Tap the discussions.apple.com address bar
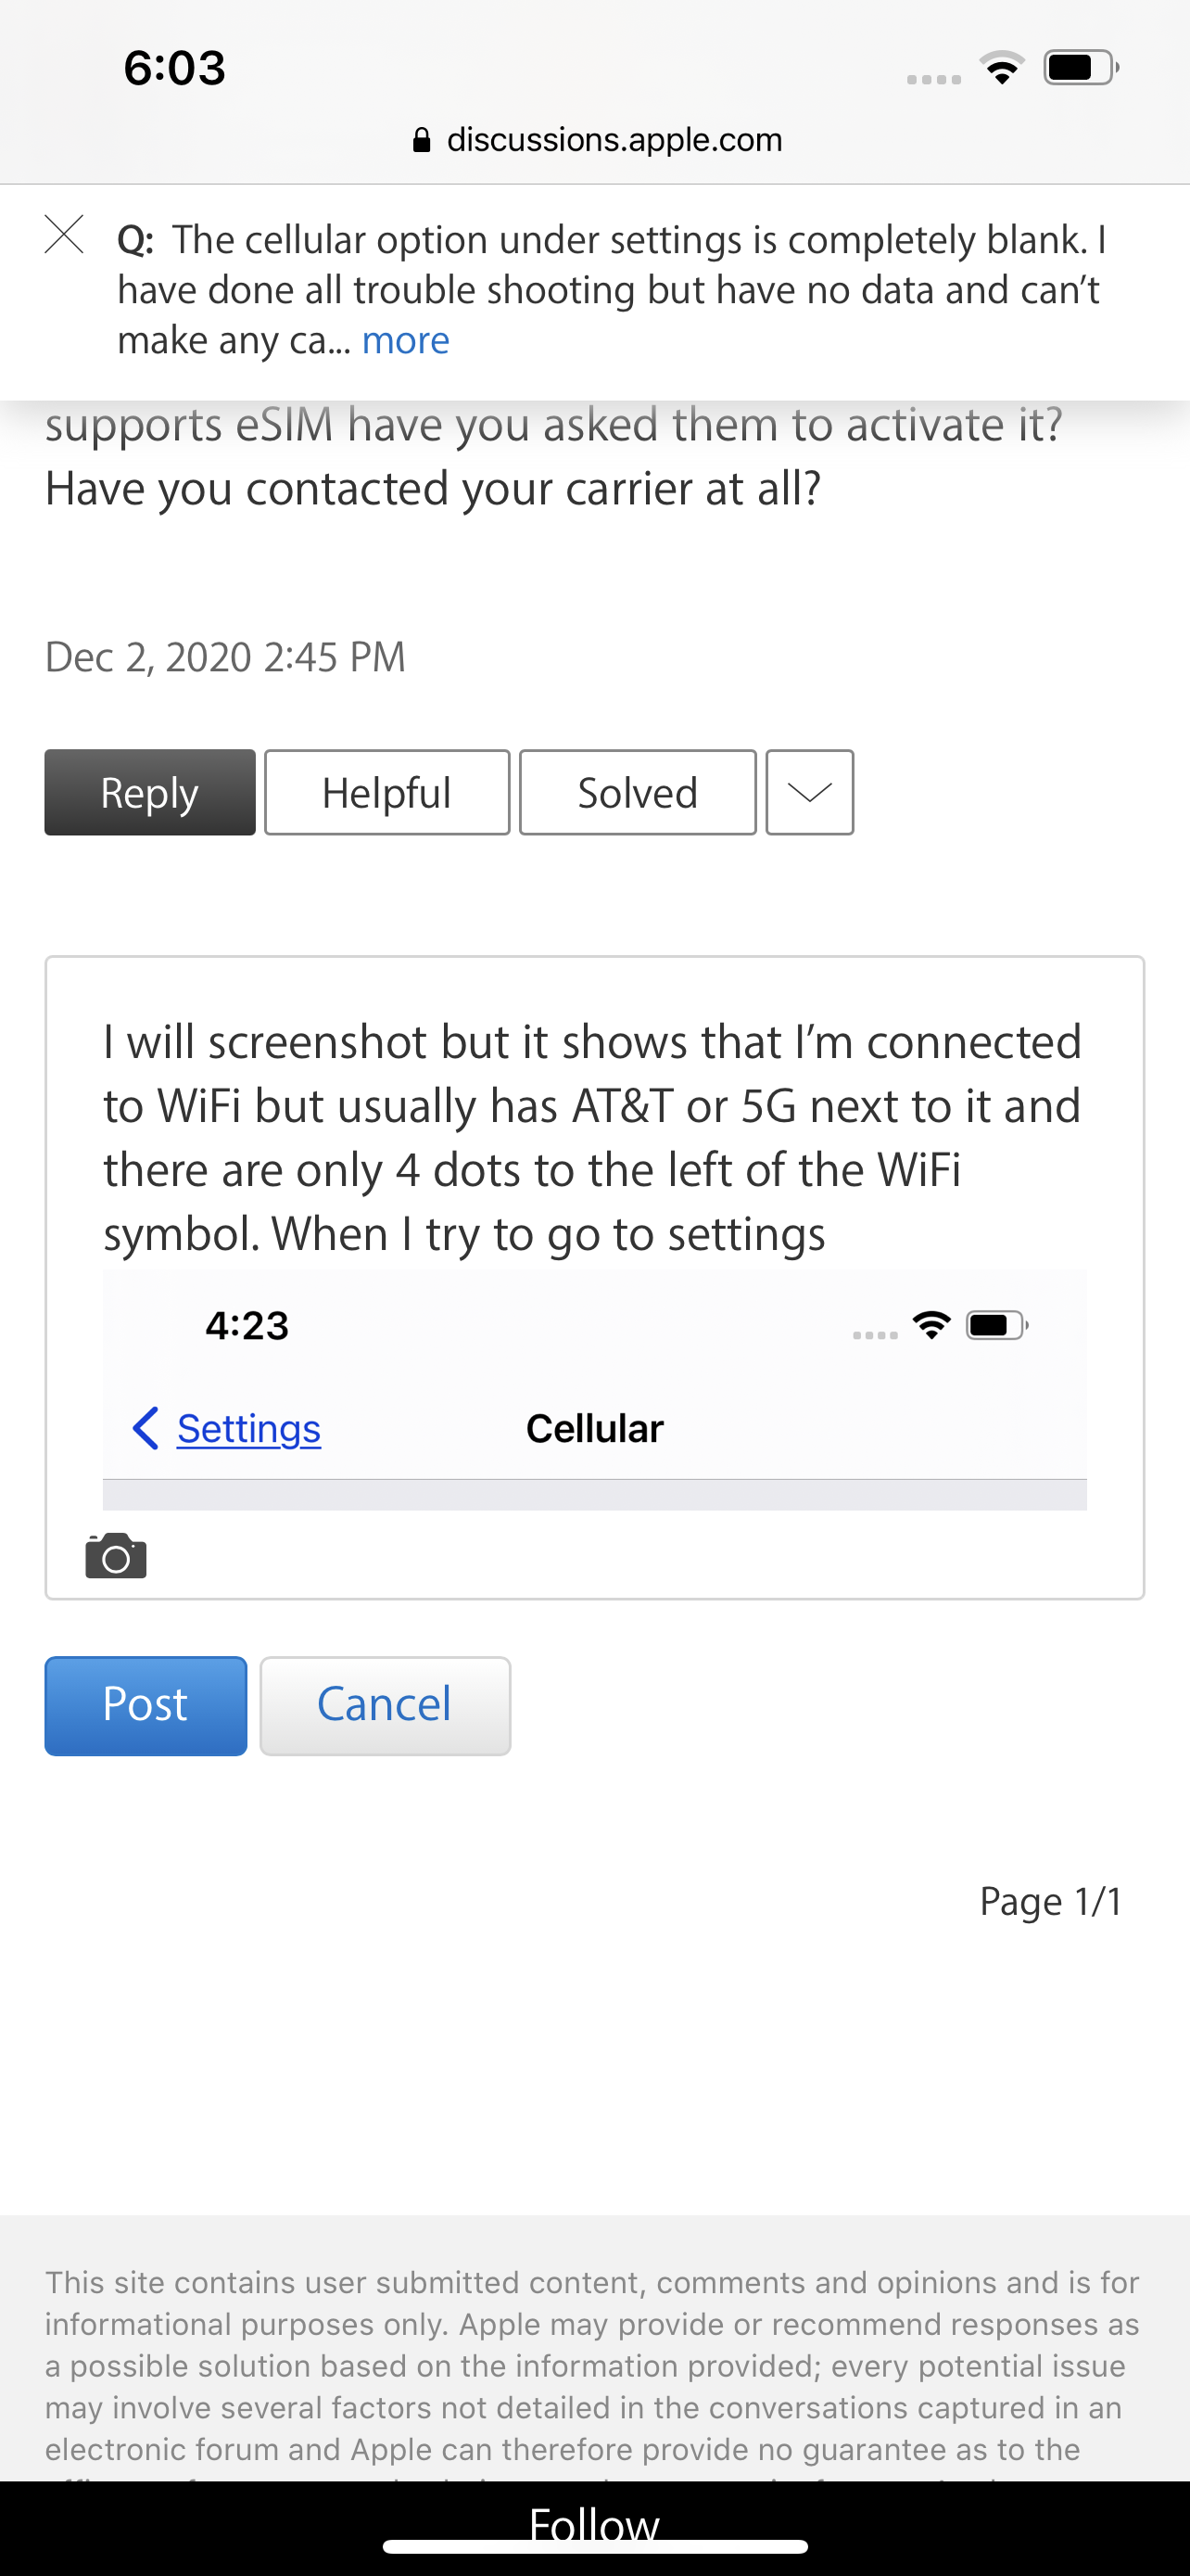Image resolution: width=1190 pixels, height=2576 pixels. 597,140
